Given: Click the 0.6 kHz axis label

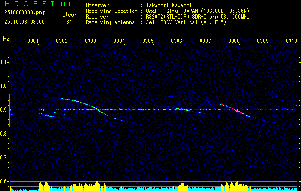Looking at the screenshot, I should pyautogui.click(x=4, y=181).
